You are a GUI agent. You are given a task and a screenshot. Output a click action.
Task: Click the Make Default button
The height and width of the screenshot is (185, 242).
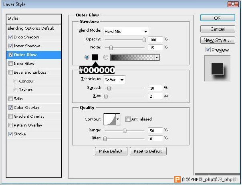point(111,151)
